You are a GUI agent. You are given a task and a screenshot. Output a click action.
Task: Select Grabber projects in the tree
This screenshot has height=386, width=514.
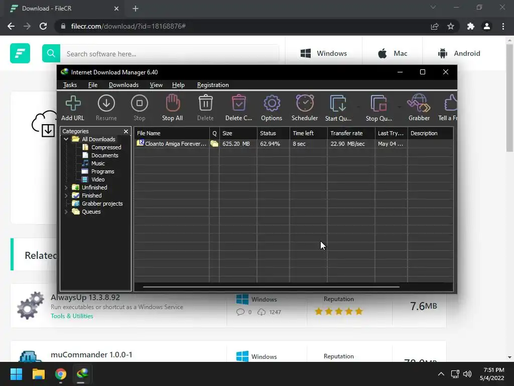coord(102,204)
